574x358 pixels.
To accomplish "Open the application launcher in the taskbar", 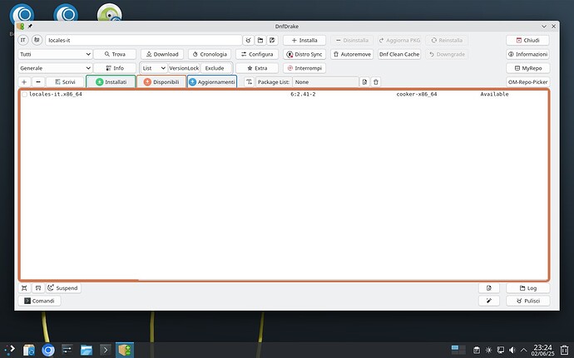I will pos(10,350).
